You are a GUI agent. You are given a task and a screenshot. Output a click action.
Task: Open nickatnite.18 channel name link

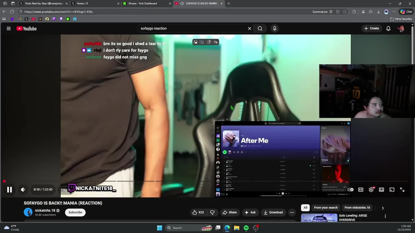pos(45,210)
